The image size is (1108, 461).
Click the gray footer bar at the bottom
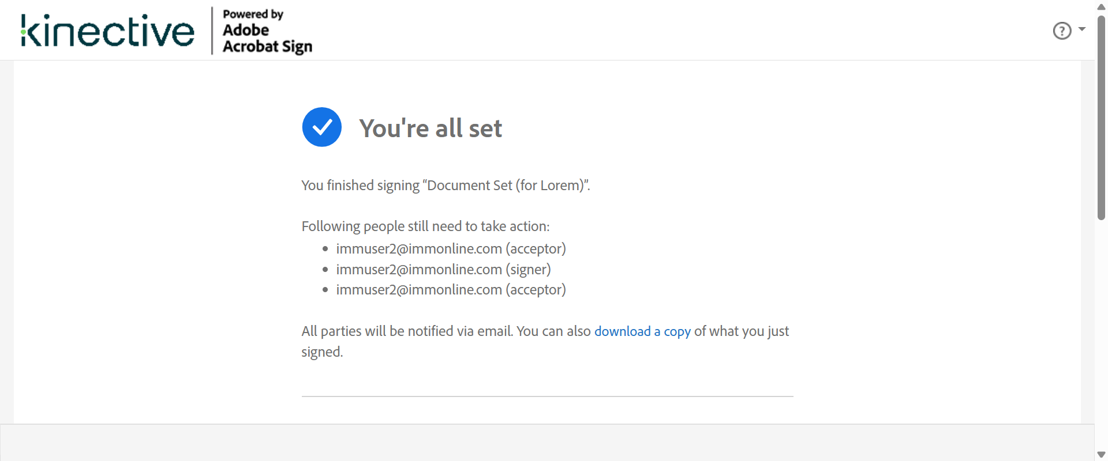tap(547, 443)
